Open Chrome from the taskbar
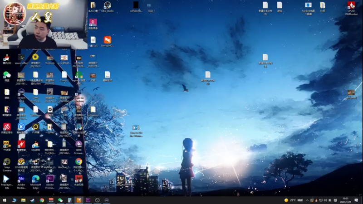Image resolution: width=363 pixels, height=204 pixels. tap(42, 200)
